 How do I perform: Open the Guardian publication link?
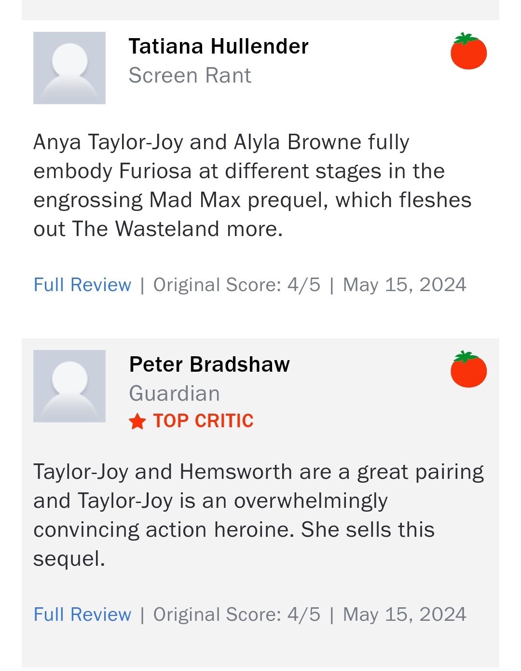174,393
